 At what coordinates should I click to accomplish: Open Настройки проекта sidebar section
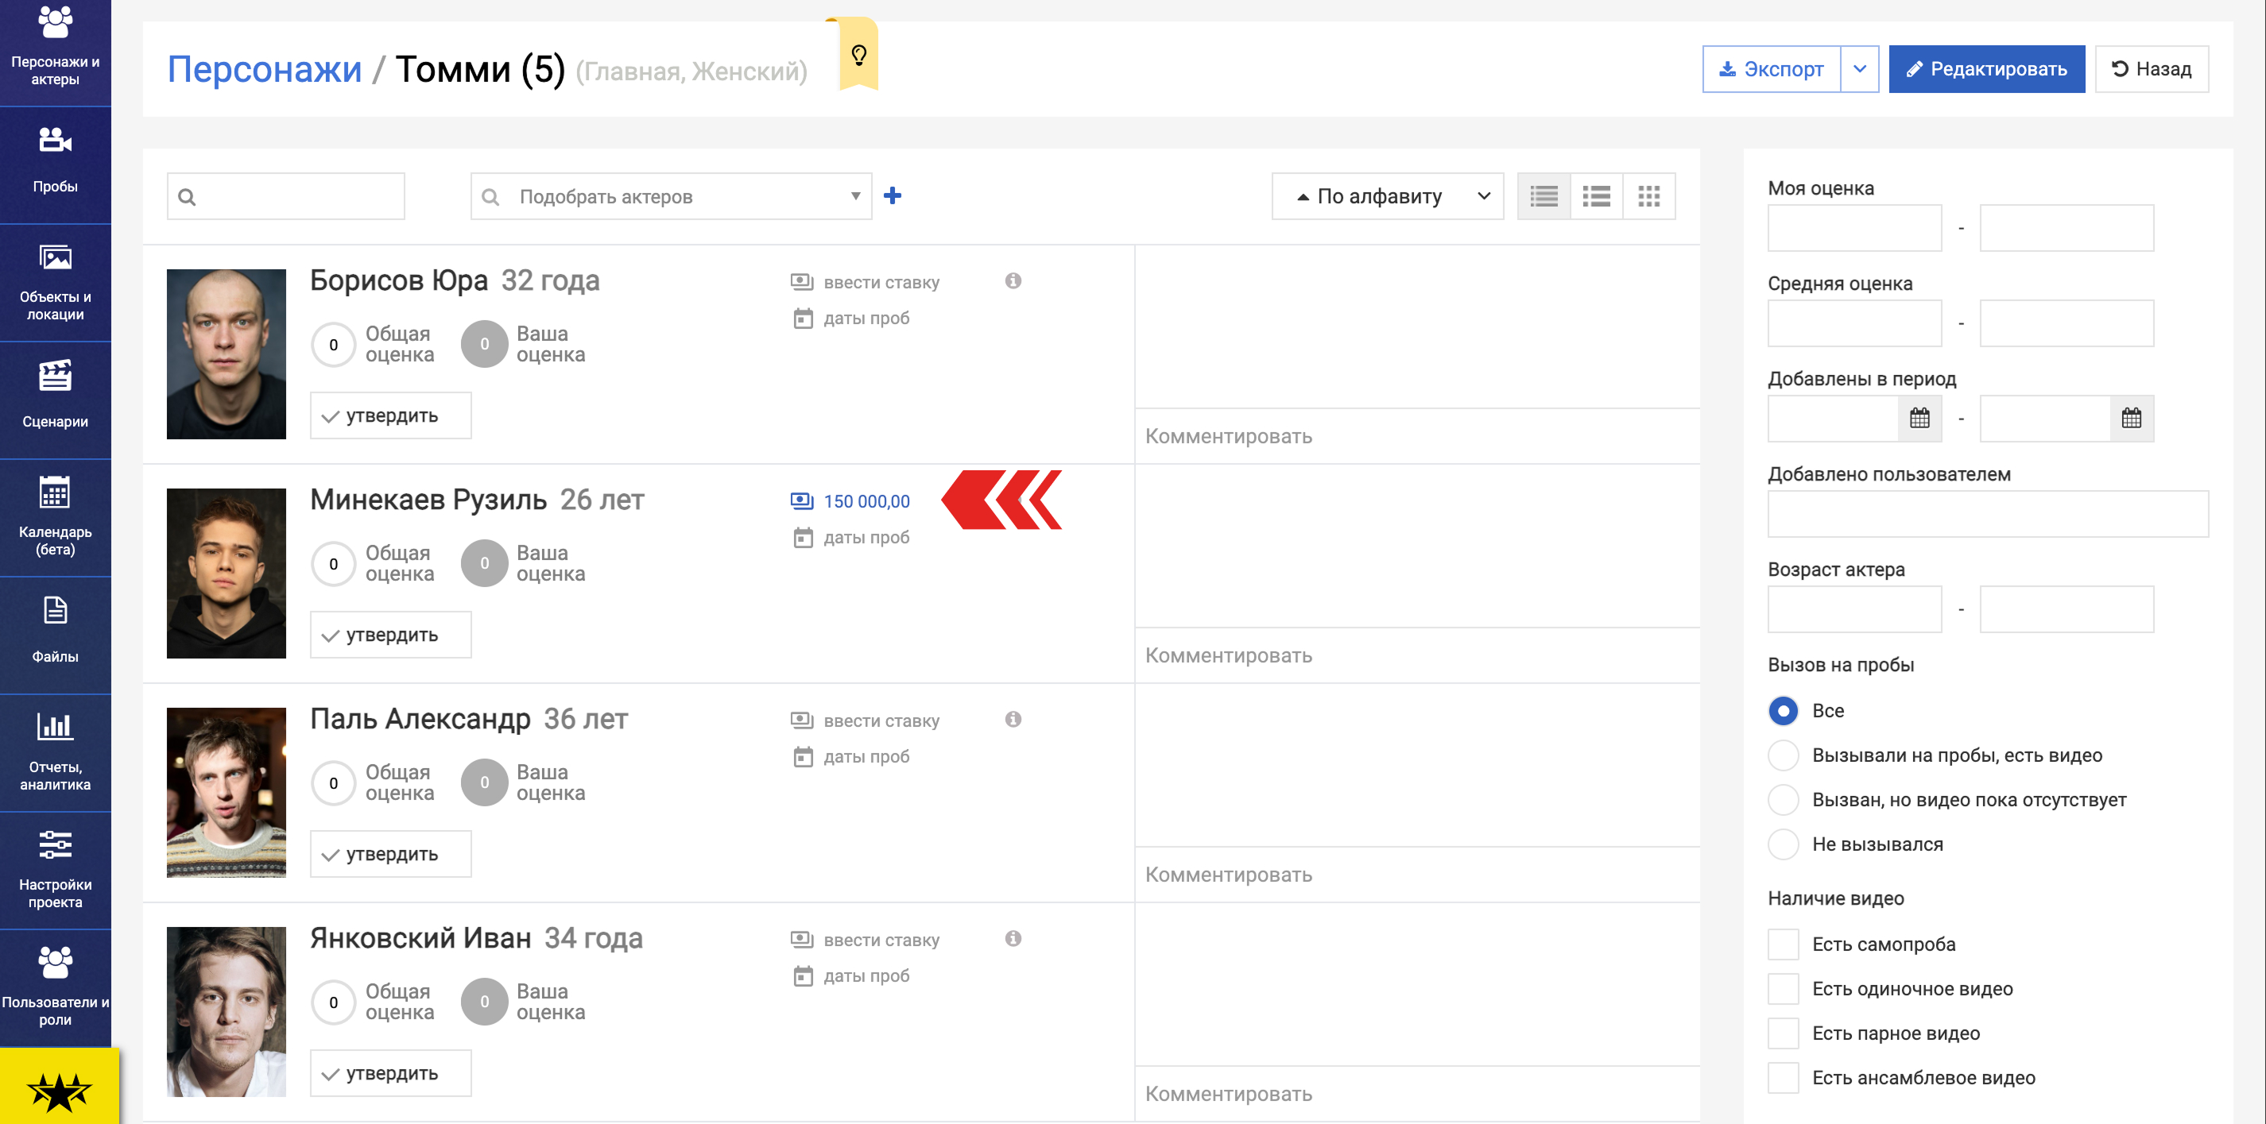[56, 871]
